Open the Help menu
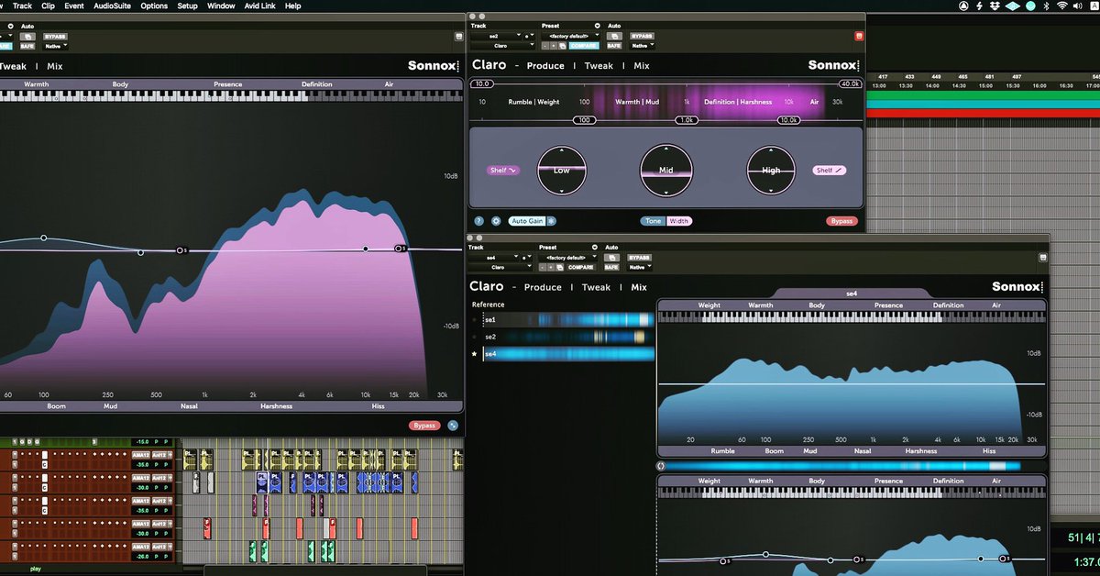This screenshot has width=1100, height=576. [x=293, y=6]
